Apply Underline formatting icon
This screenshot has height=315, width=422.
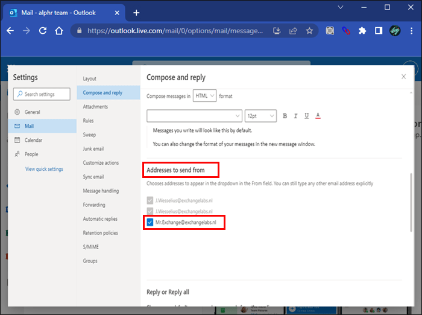coord(306,116)
